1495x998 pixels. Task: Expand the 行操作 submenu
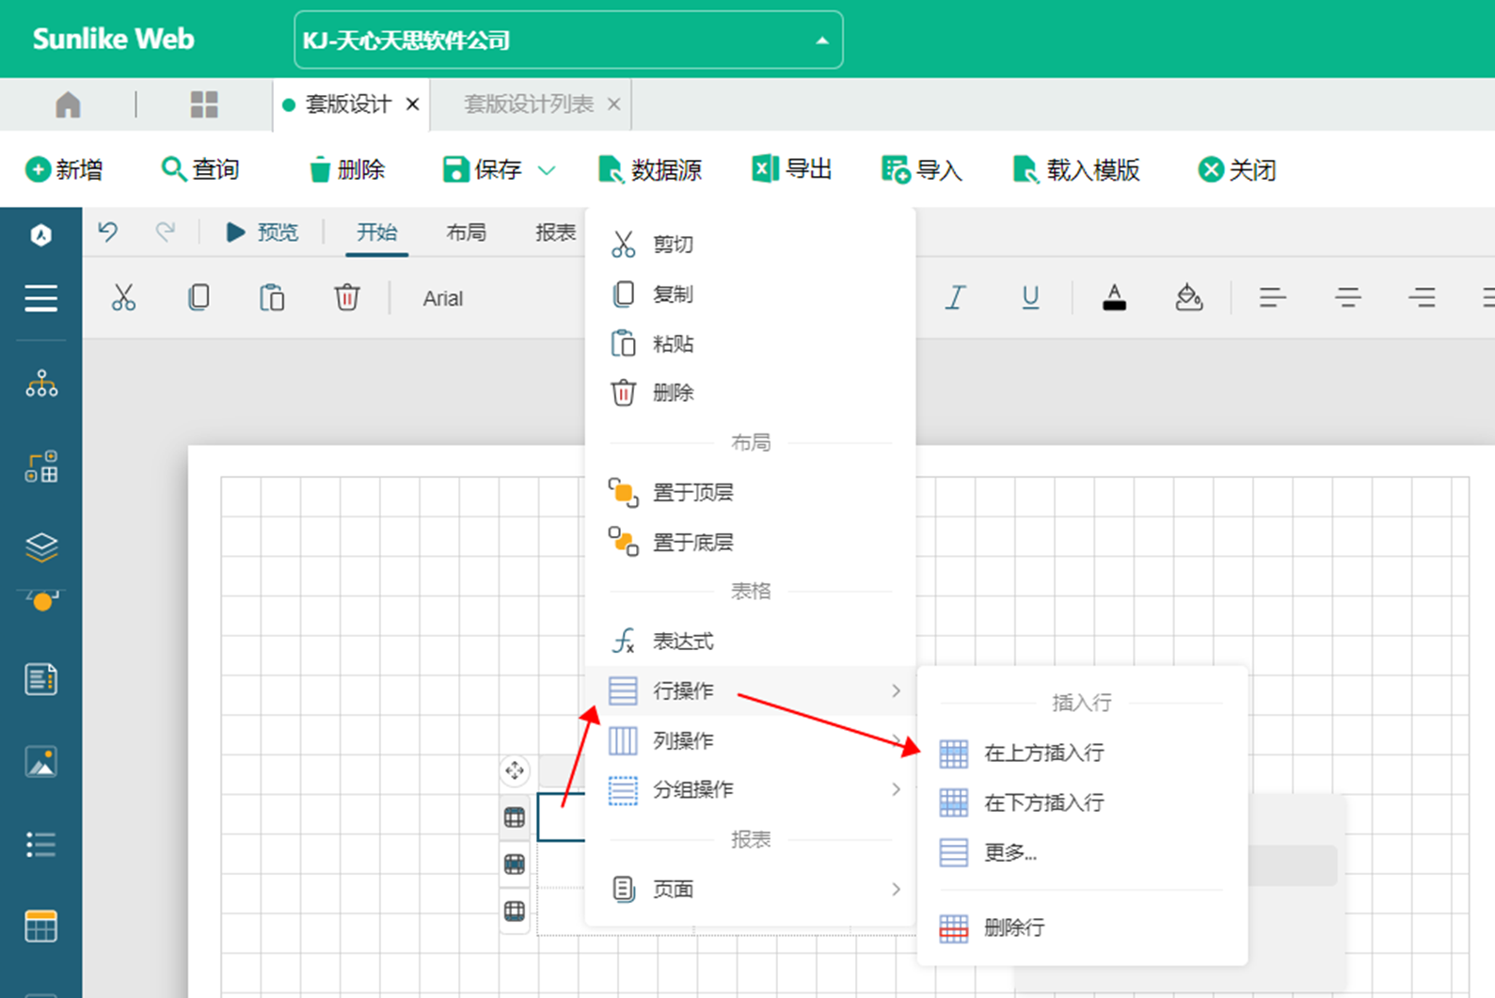click(750, 690)
